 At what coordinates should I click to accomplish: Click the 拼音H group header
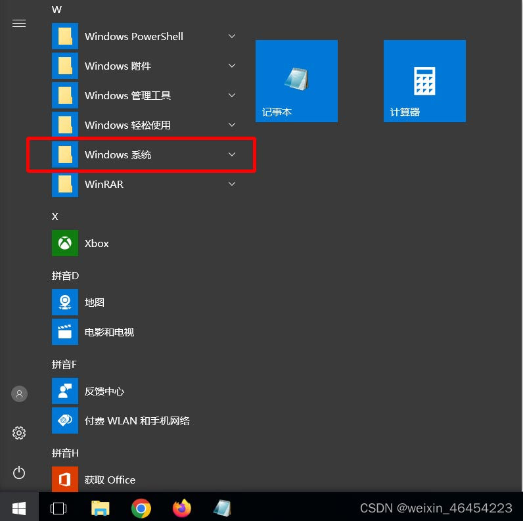pyautogui.click(x=65, y=453)
